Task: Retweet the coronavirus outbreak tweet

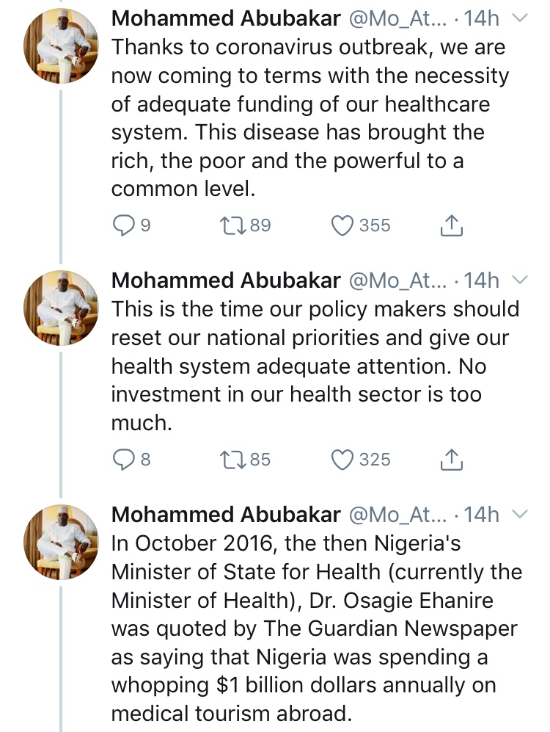Action: coord(234,225)
